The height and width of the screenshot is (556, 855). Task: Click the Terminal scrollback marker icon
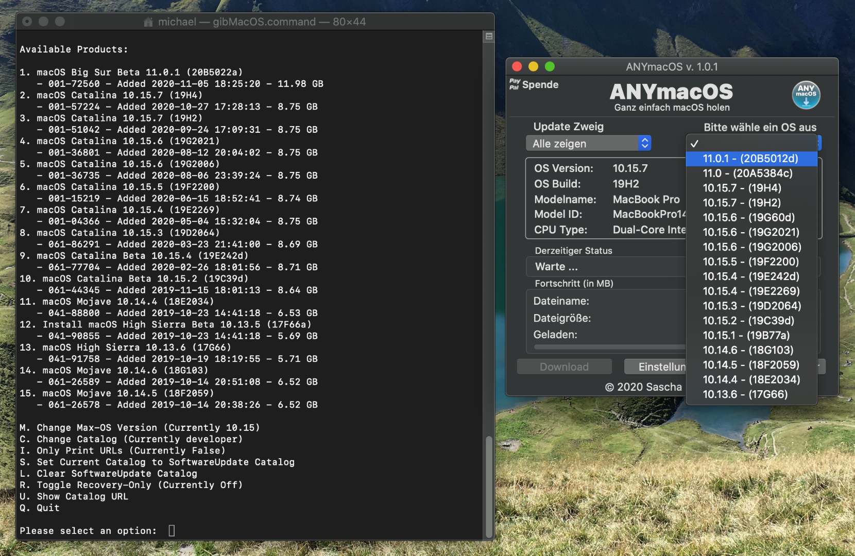tap(489, 36)
